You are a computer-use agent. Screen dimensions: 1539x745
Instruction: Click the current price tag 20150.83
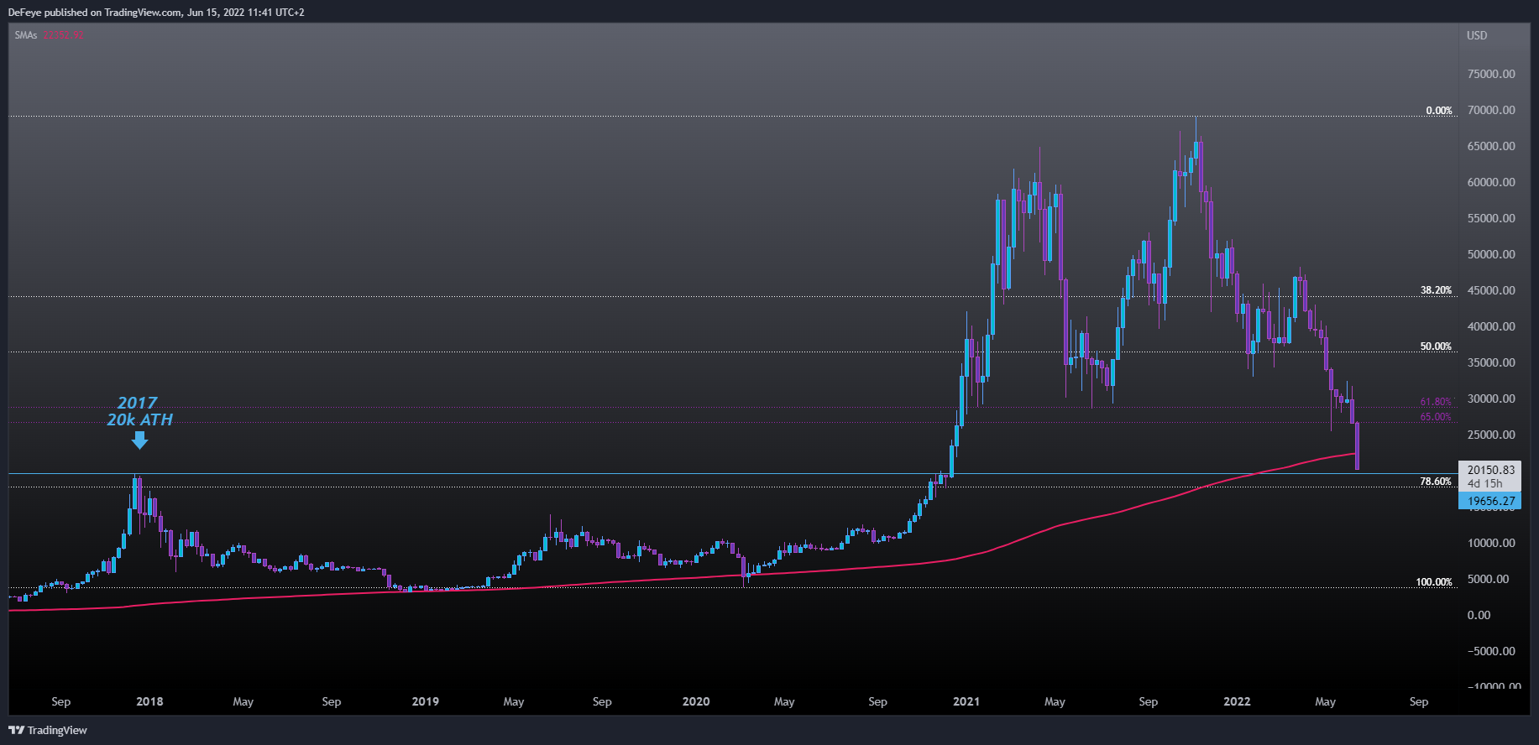click(x=1490, y=470)
